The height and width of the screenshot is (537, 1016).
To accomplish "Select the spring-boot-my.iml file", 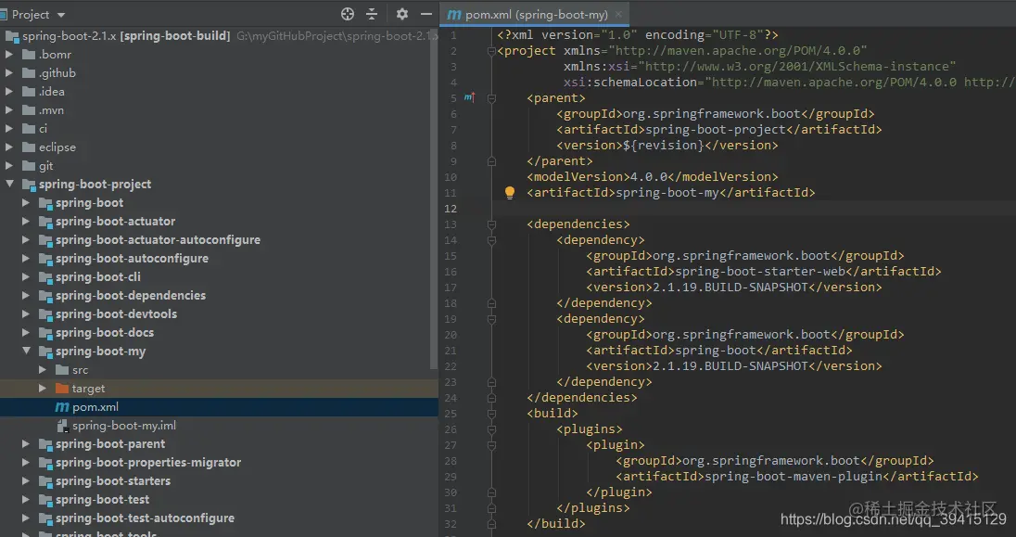I will [x=124, y=426].
